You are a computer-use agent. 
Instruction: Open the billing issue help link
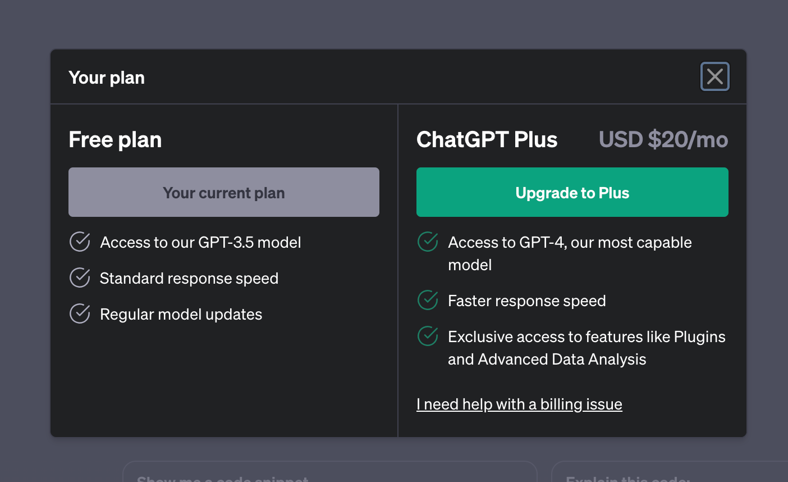click(x=519, y=404)
